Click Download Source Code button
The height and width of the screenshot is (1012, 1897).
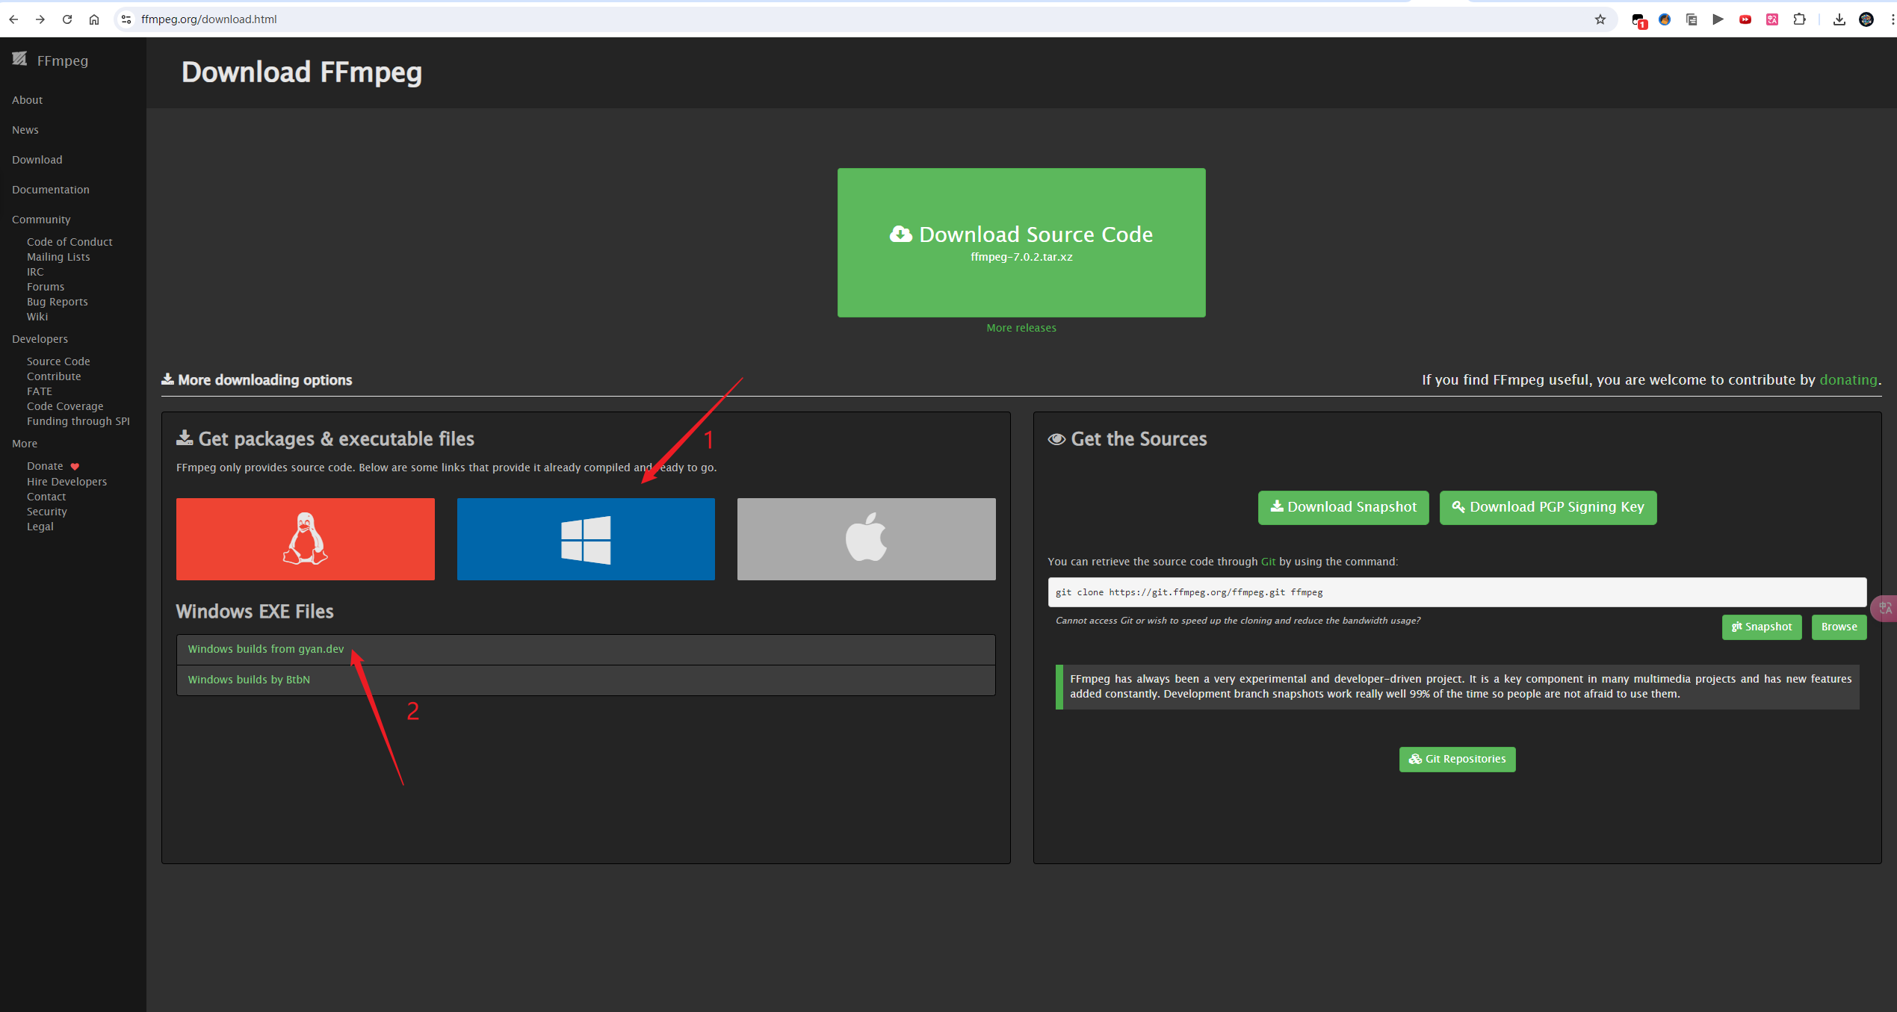(x=1021, y=242)
